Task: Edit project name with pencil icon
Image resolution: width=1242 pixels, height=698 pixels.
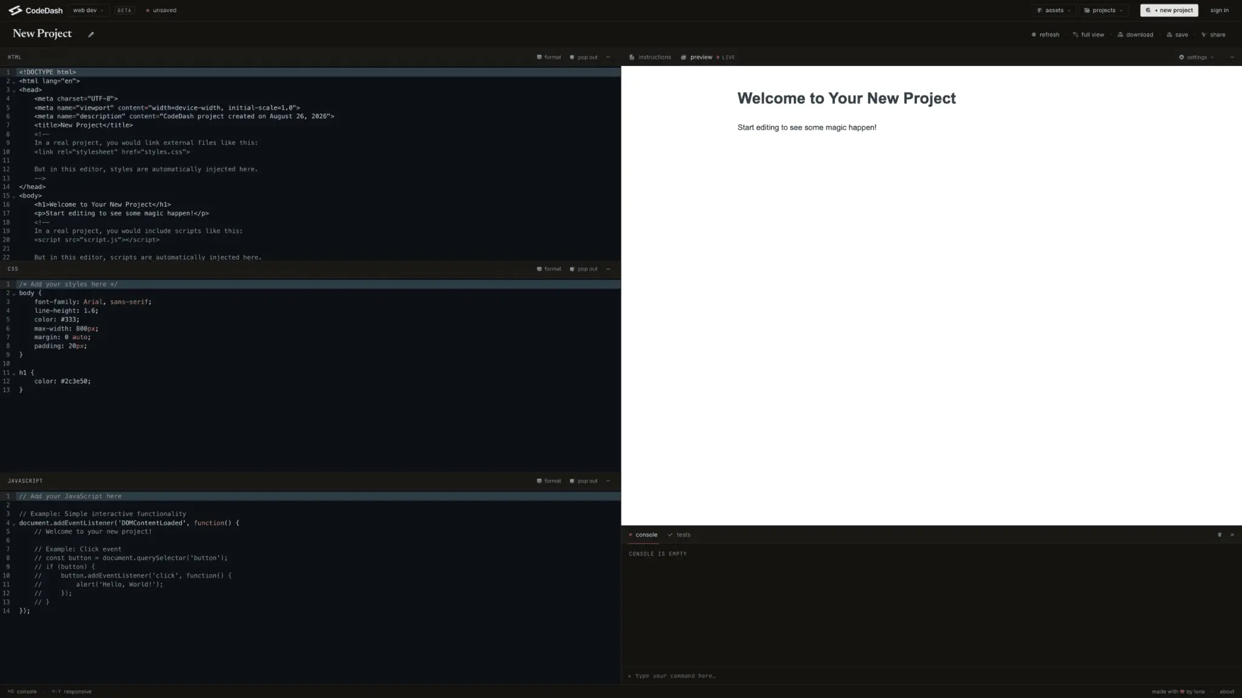Action: click(x=91, y=35)
